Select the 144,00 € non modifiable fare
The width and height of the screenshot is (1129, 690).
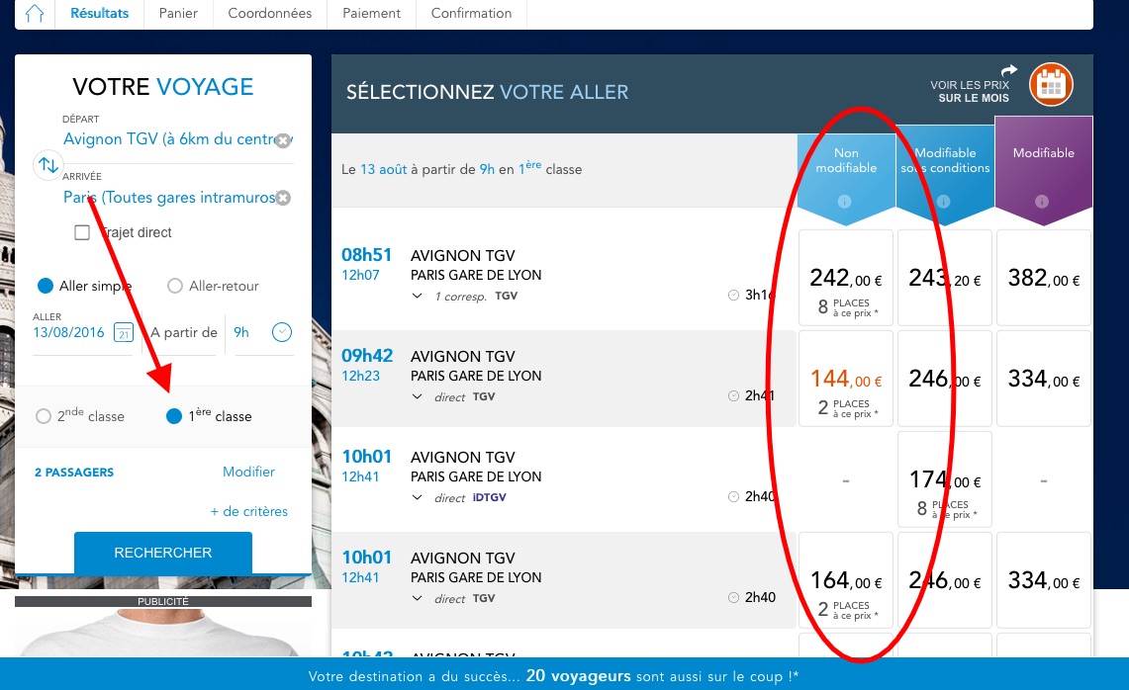tap(845, 380)
